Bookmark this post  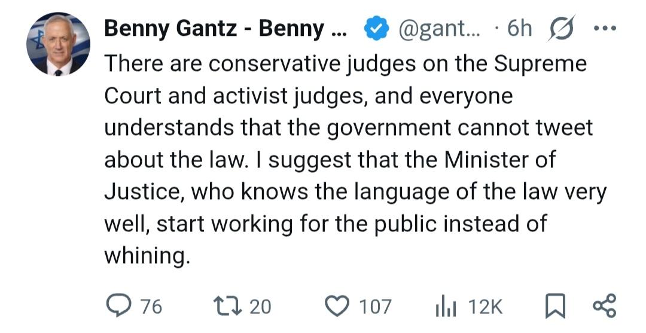(x=556, y=306)
